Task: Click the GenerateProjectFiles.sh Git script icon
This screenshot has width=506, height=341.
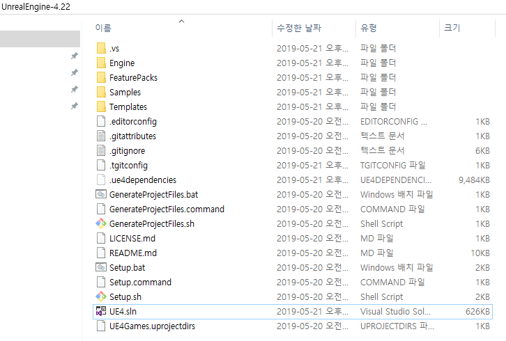Action: tap(101, 223)
